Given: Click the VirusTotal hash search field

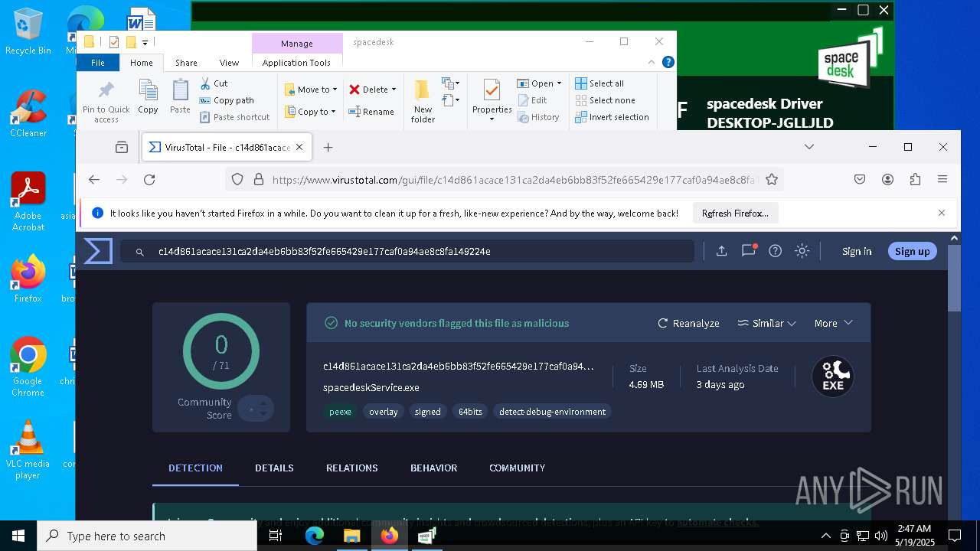Looking at the screenshot, I should point(407,251).
